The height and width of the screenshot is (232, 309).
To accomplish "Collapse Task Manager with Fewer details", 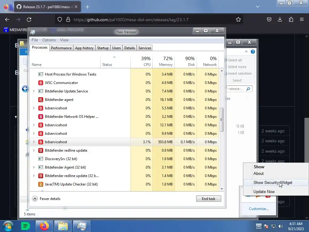I will click(x=46, y=199).
